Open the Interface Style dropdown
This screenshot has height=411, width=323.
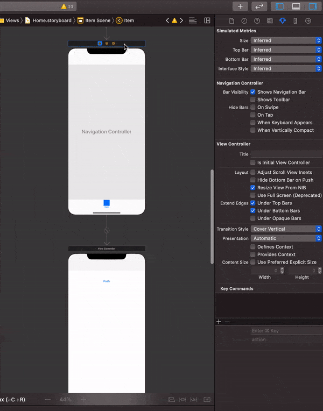286,69
